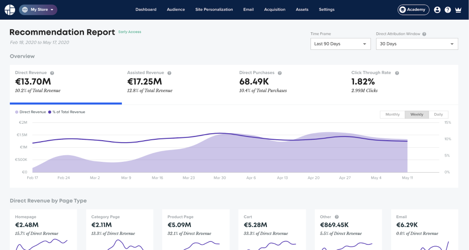Open the Acquisition menu
This screenshot has height=250, width=469.
pyautogui.click(x=274, y=9)
